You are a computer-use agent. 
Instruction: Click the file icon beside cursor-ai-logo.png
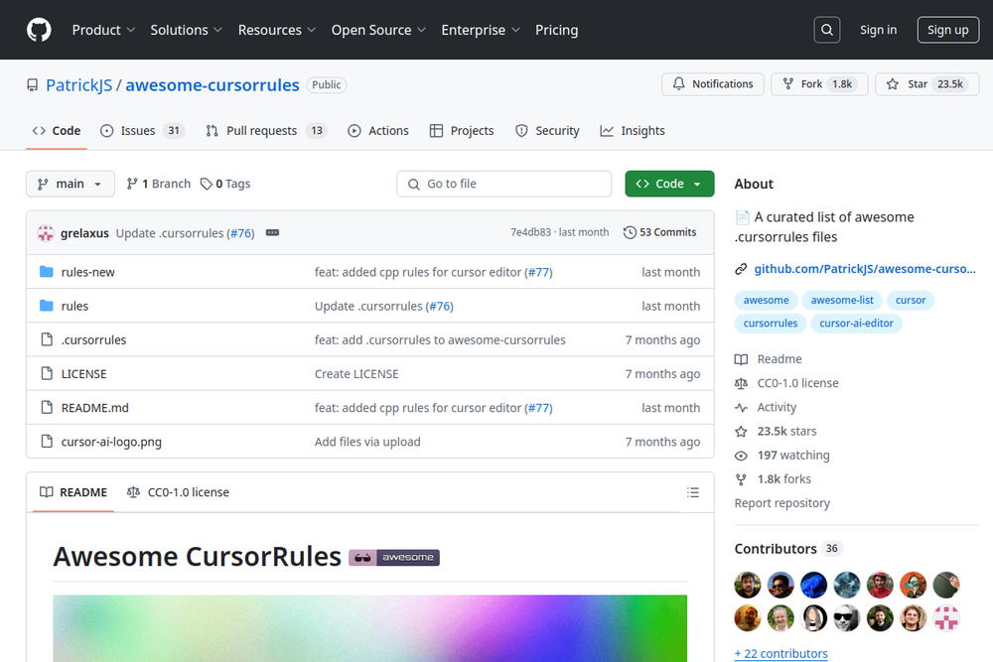pyautogui.click(x=47, y=441)
